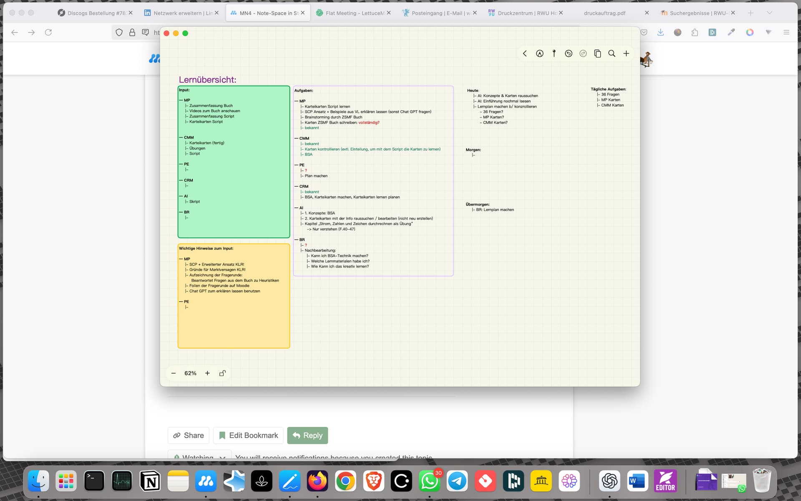Expand the Watching notification dropdown
Image resolution: width=801 pixels, height=501 pixels.
(199, 455)
